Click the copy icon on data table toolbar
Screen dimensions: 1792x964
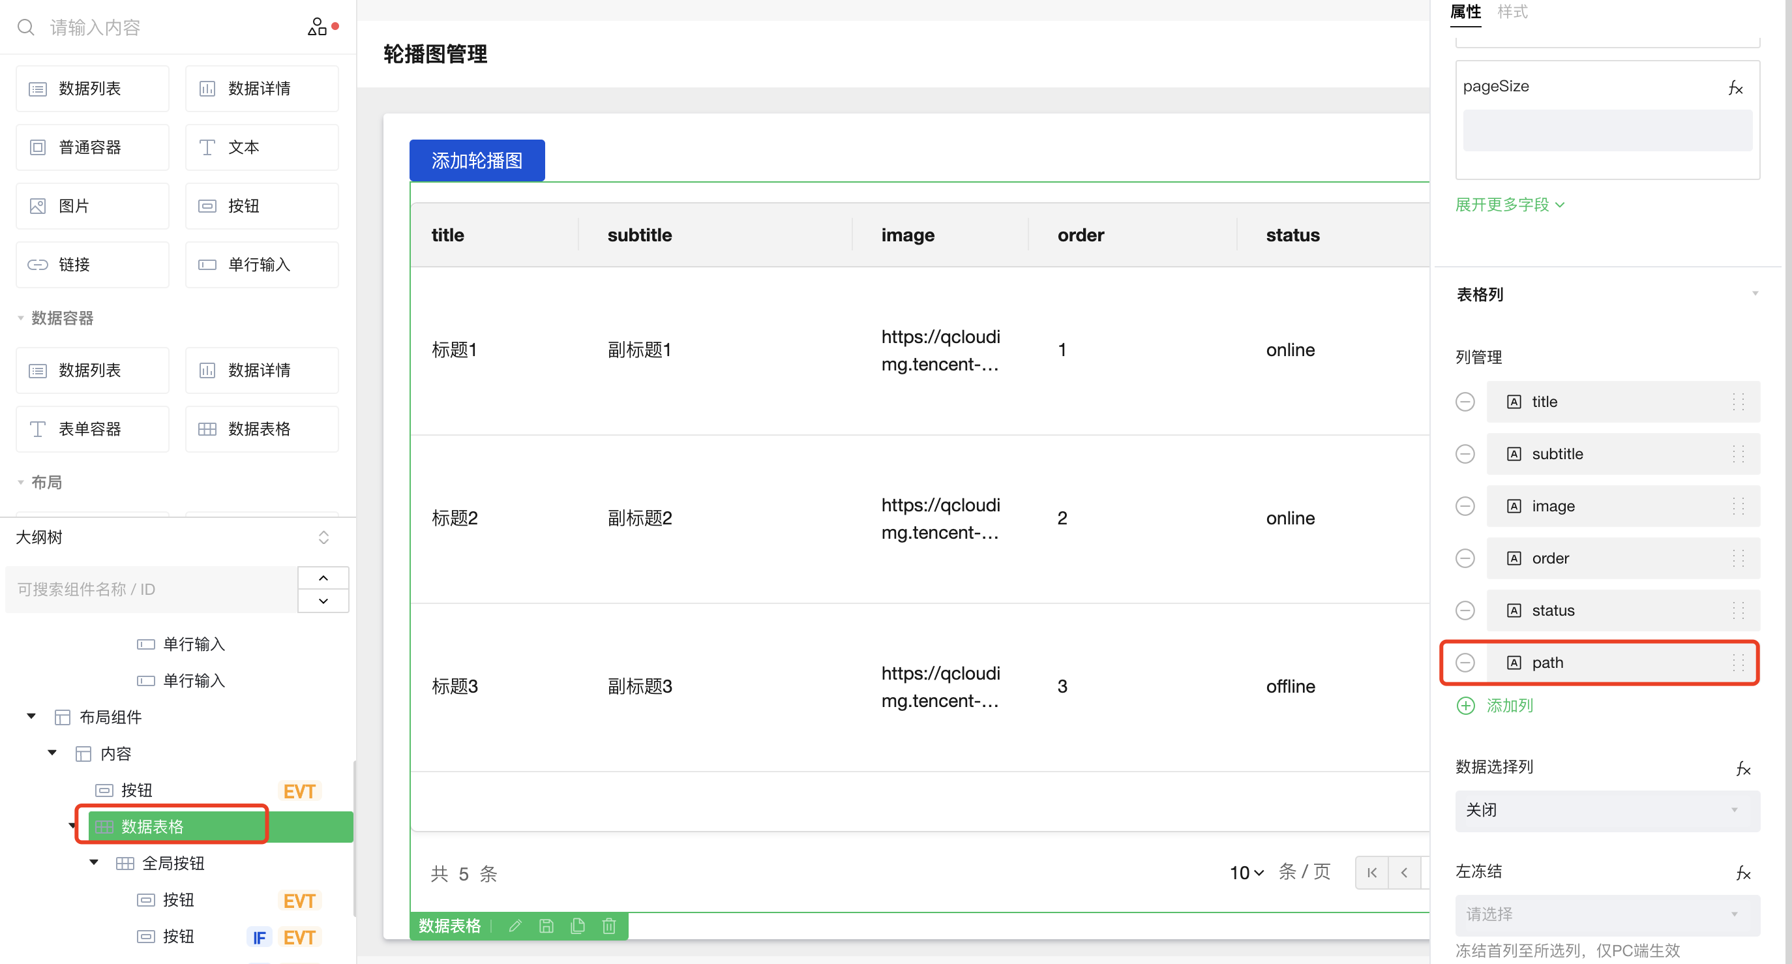click(x=577, y=926)
